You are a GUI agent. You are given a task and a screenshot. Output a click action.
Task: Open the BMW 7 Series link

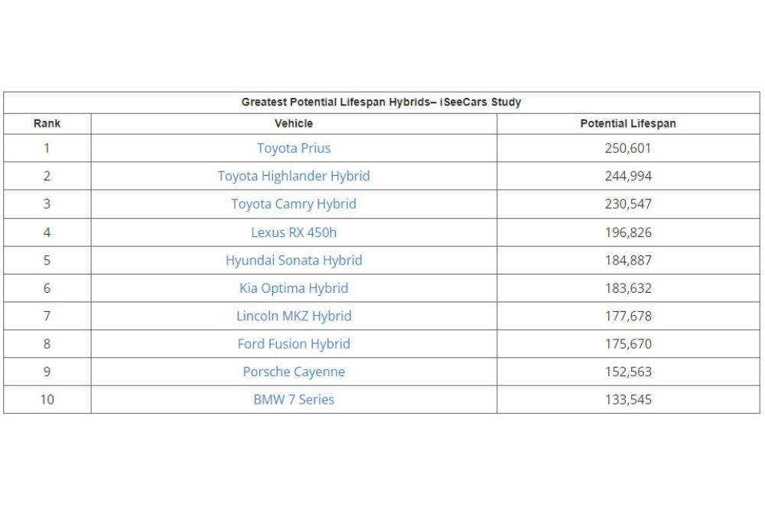tap(294, 399)
